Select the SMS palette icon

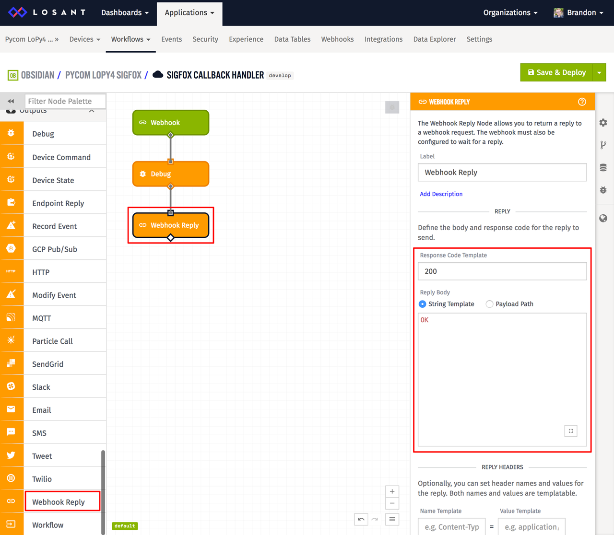[11, 432]
